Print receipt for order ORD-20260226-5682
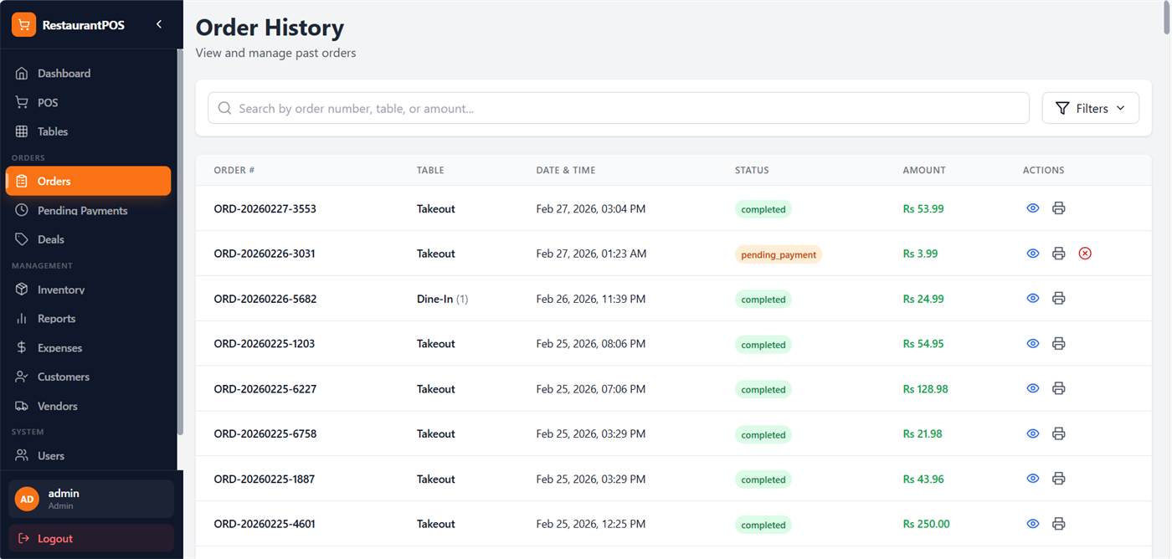 point(1058,299)
